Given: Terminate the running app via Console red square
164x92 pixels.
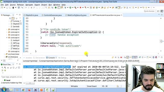Looking at the screenshot, I should point(121,57).
